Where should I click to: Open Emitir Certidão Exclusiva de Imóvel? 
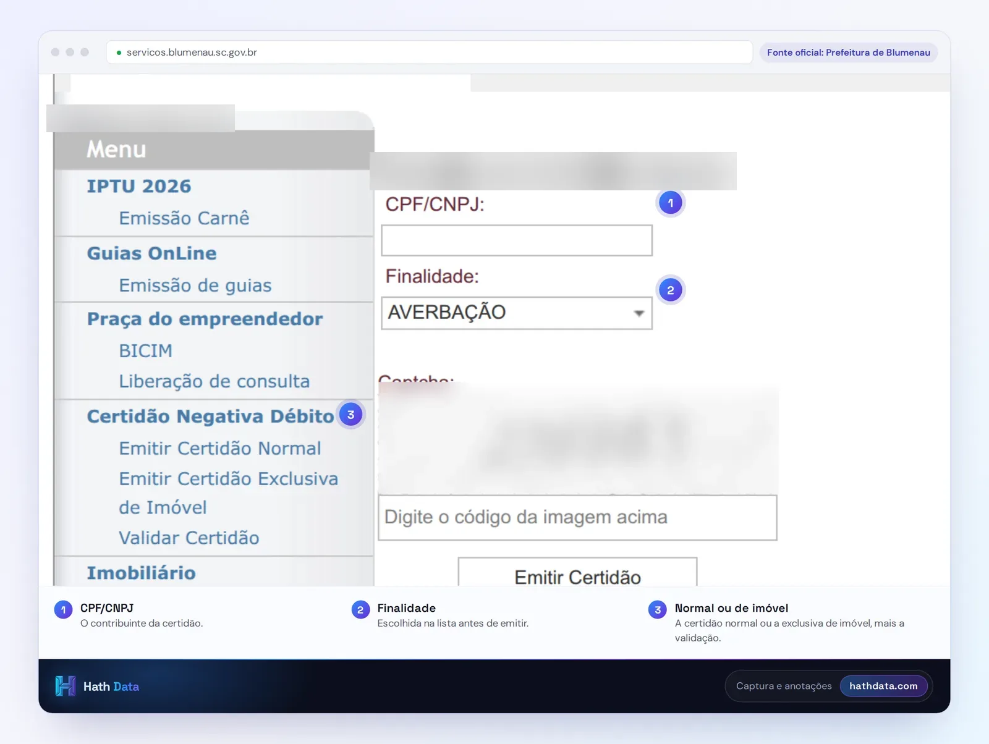point(229,493)
